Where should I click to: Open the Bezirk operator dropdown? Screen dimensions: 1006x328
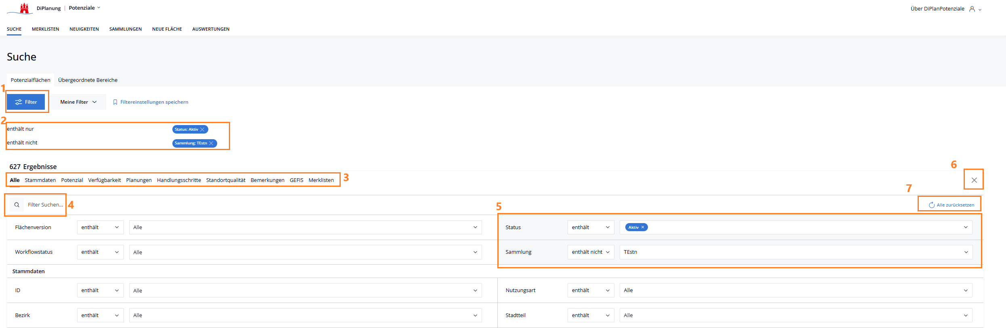click(100, 315)
